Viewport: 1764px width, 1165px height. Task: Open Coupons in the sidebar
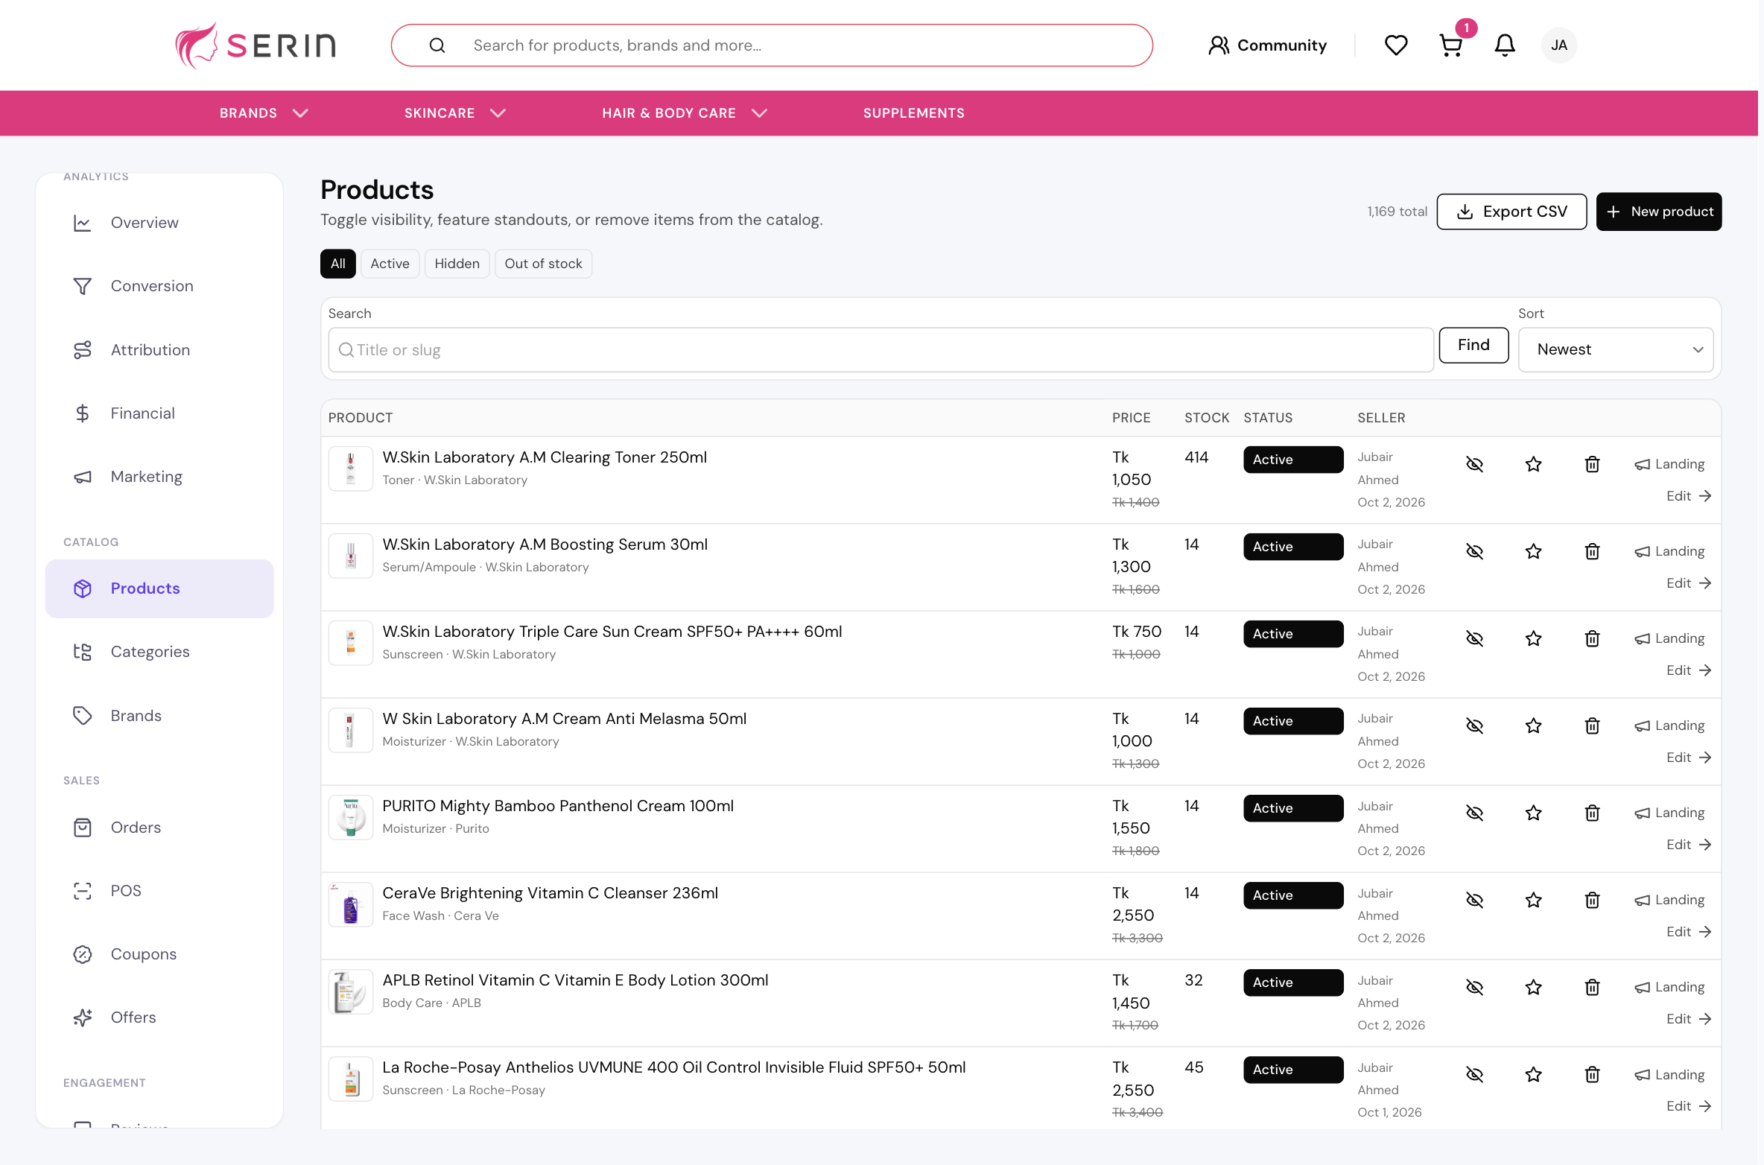[159, 954]
